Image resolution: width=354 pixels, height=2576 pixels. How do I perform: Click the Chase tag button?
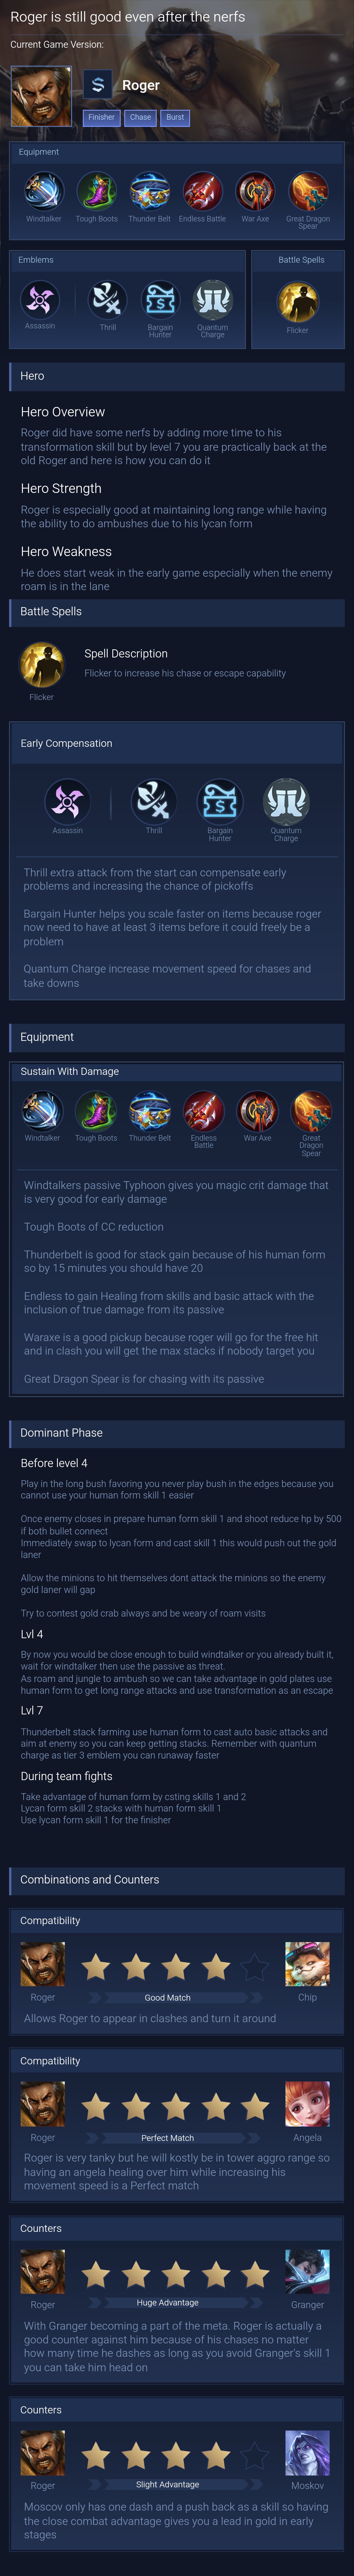[x=140, y=117]
